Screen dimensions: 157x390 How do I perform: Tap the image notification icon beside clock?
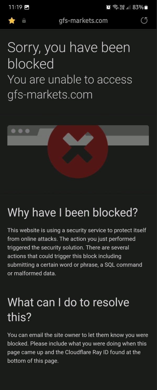click(27, 7)
